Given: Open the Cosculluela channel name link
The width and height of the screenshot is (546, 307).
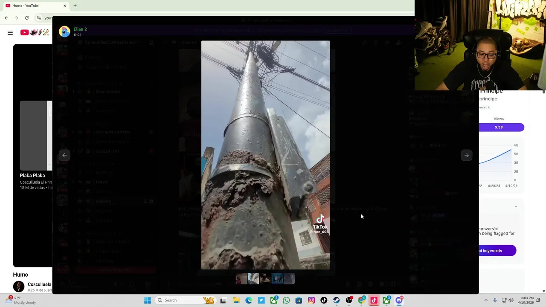Looking at the screenshot, I should [39, 284].
